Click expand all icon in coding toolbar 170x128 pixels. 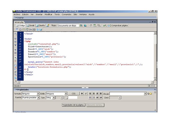[x=15, y=45]
